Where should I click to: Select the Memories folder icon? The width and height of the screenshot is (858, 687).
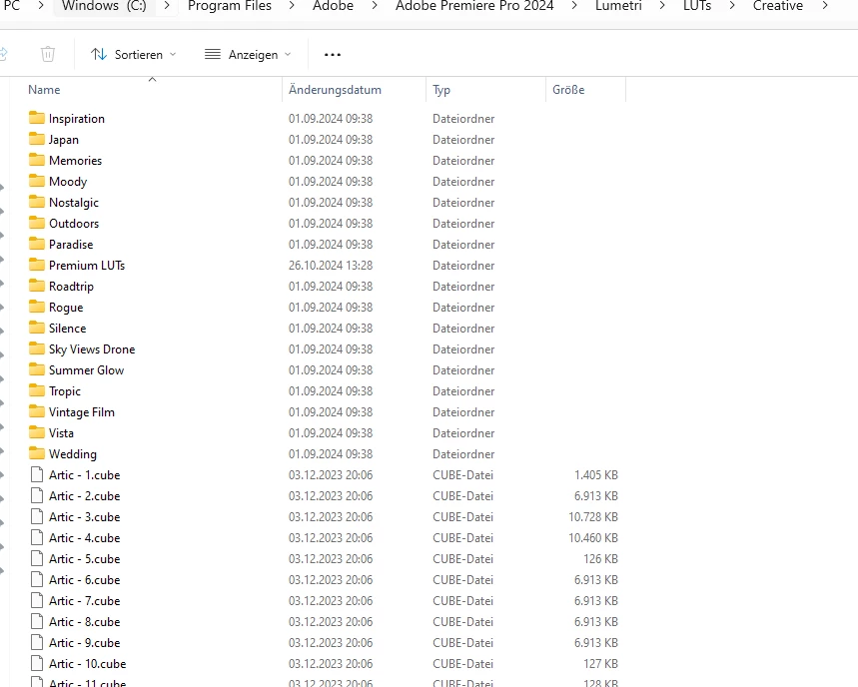pyautogui.click(x=37, y=160)
